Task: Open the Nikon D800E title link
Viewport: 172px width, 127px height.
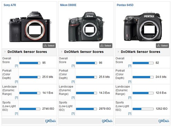Action: coord(68,5)
